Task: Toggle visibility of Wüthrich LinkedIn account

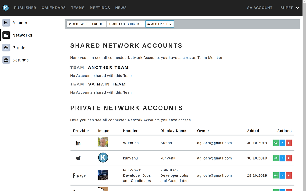Action: (x=276, y=143)
